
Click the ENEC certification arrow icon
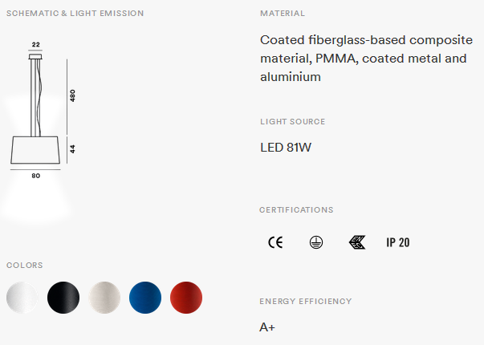[x=357, y=242]
